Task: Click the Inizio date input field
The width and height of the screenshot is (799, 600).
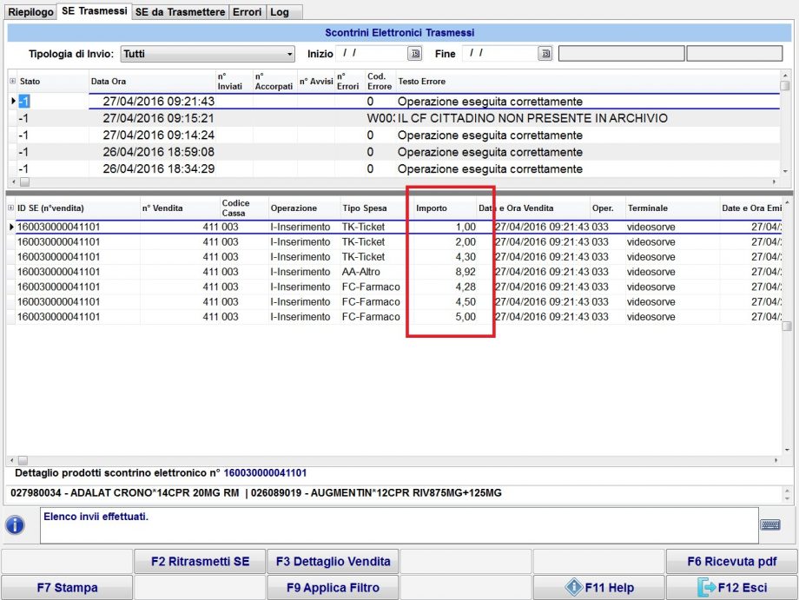Action: (369, 54)
